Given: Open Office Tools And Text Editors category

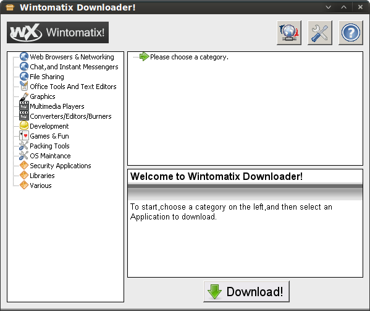Looking at the screenshot, I should click(73, 87).
